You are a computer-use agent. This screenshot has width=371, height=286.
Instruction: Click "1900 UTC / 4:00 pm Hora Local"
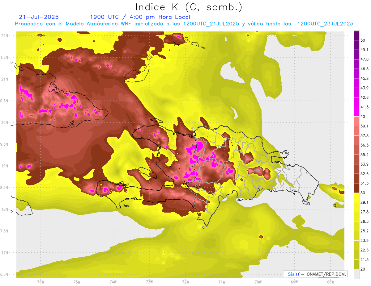click(140, 17)
